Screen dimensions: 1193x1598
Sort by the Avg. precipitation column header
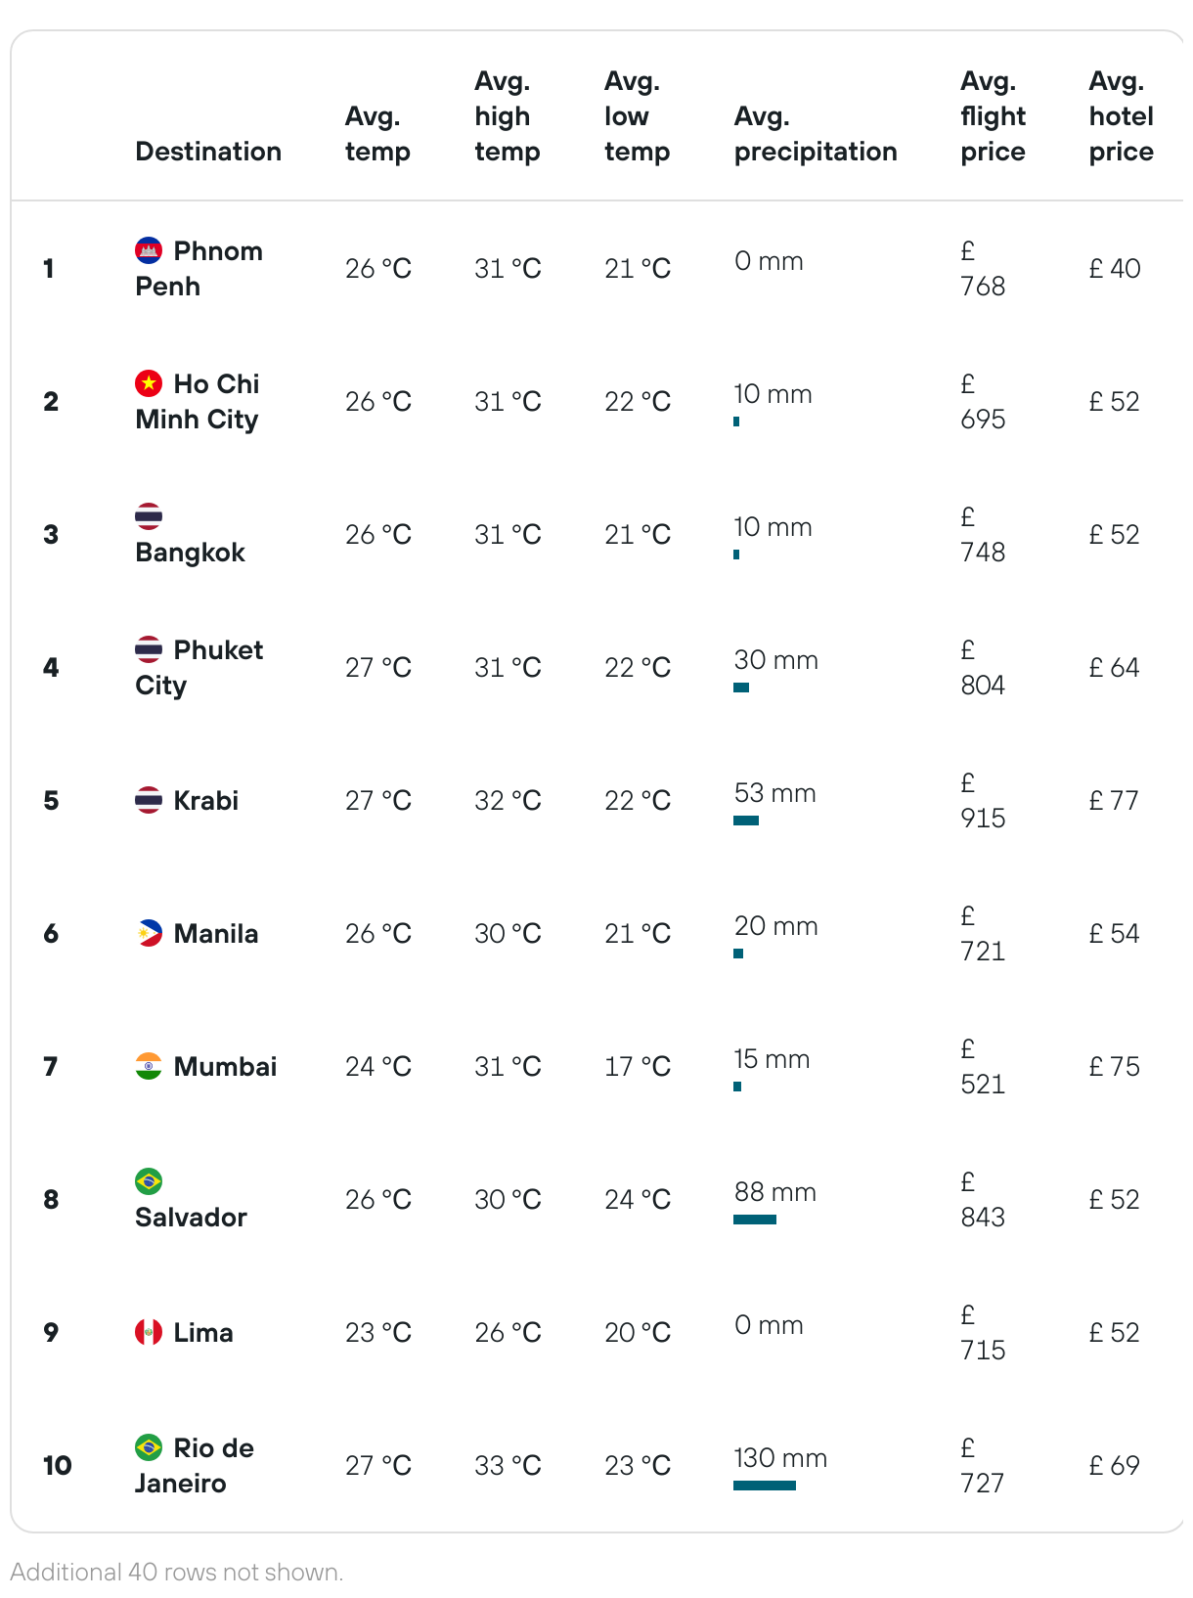[816, 134]
